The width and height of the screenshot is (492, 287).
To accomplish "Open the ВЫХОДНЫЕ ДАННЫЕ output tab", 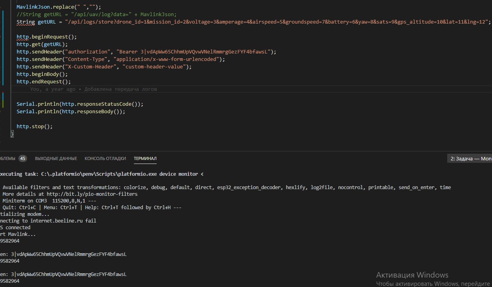I will 56,158.
